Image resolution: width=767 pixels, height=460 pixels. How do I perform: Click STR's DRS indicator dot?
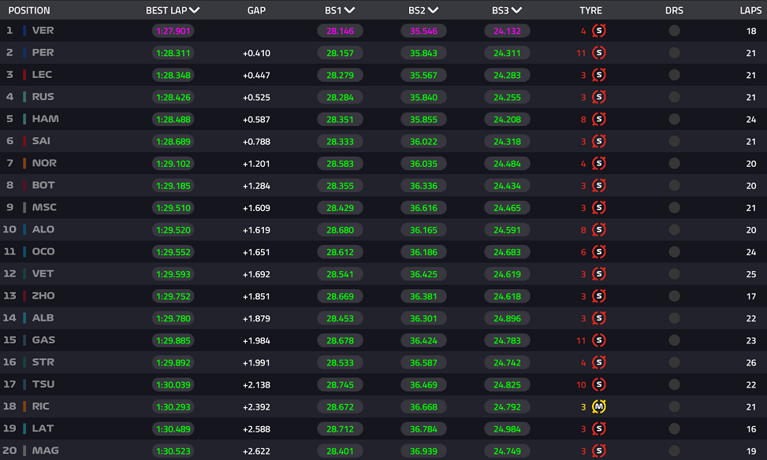pyautogui.click(x=674, y=362)
